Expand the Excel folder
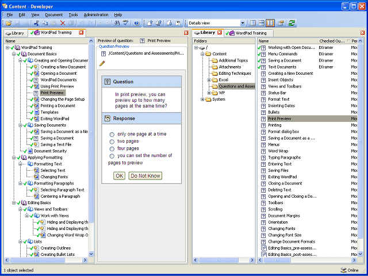Screen dimensions: 368x276 coord(209,80)
